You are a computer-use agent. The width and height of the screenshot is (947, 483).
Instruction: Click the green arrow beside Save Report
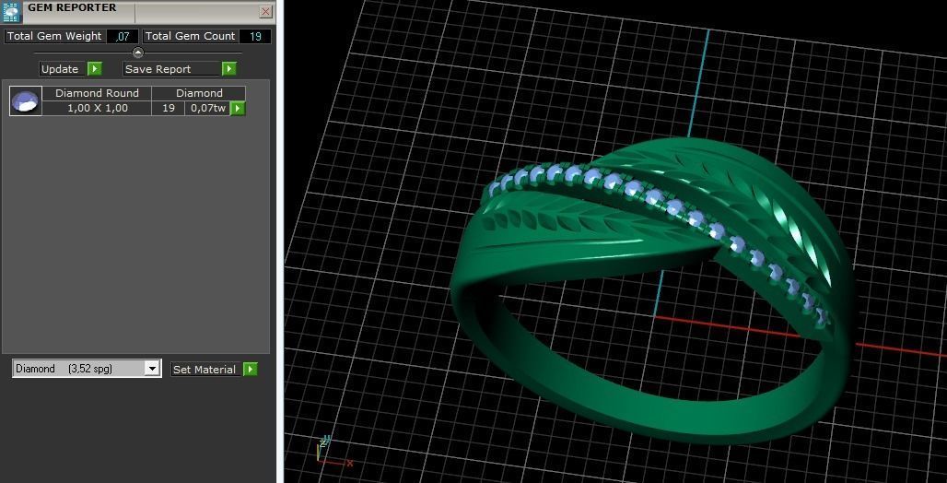pos(228,69)
